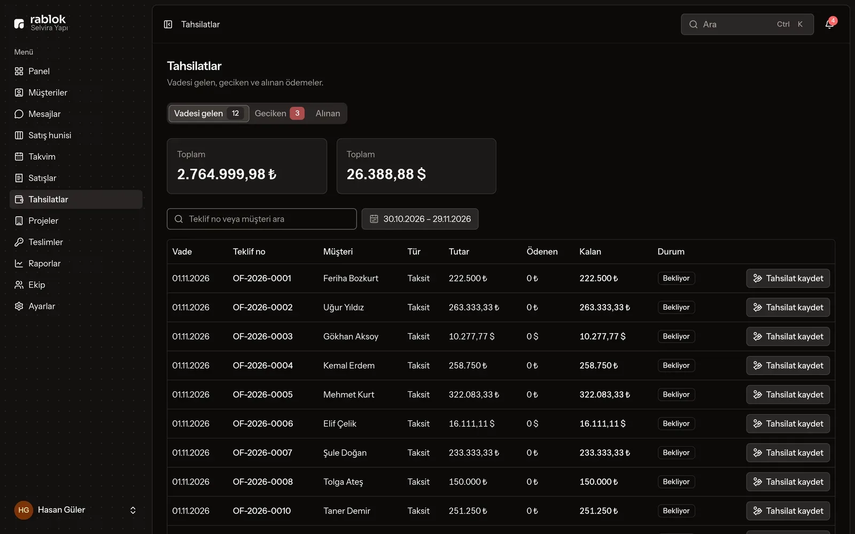Focus the Ara global search field
This screenshot has height=534, width=855.
747,24
